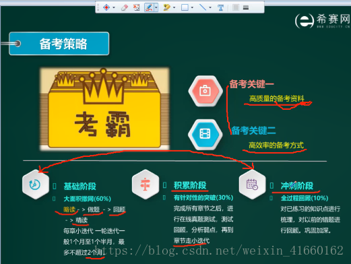Open the line thickness selector

[246, 7]
